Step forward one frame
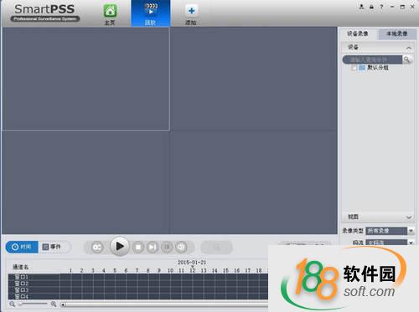This screenshot has width=419, height=312. 153,248
